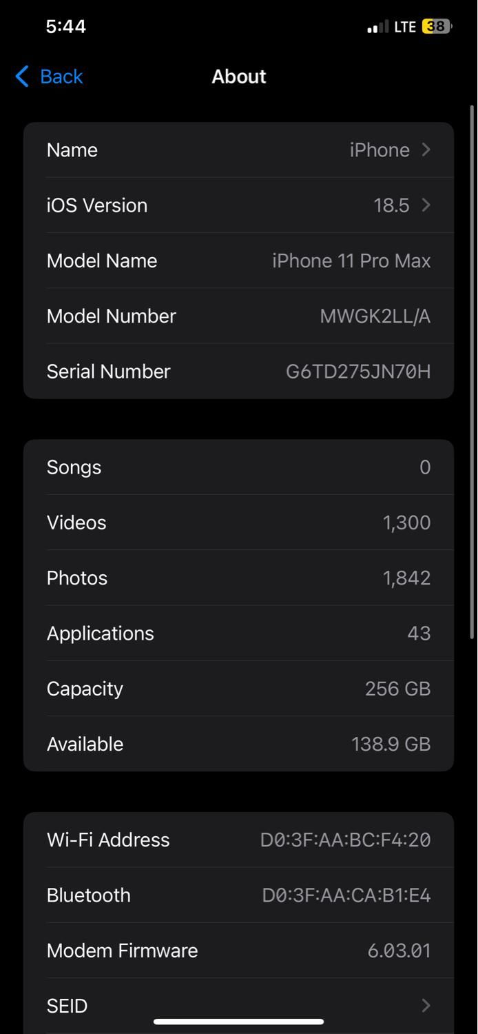The height and width of the screenshot is (1034, 478).
Task: Open iOS Version details chevron
Action: [x=426, y=205]
